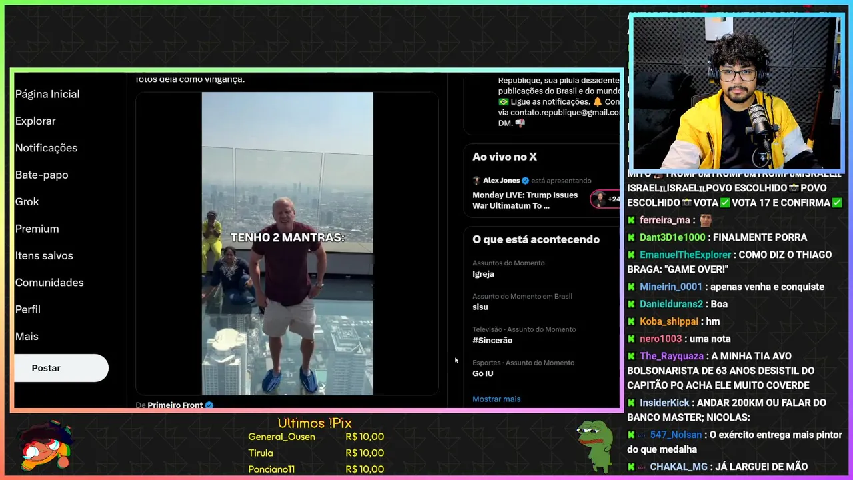Click Mostrar mais link
This screenshot has height=480, width=853.
[x=496, y=399]
